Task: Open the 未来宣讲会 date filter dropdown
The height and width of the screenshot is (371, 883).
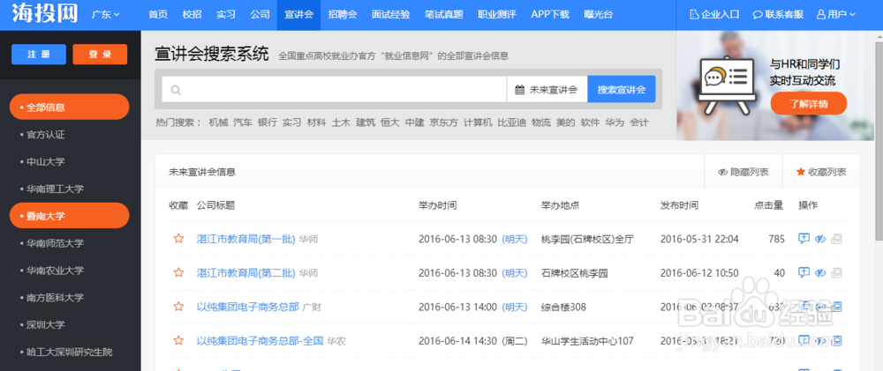Action: tap(547, 89)
